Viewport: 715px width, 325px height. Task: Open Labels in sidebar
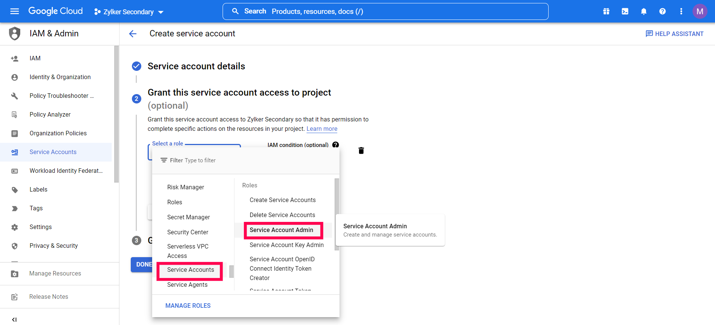[56, 189]
